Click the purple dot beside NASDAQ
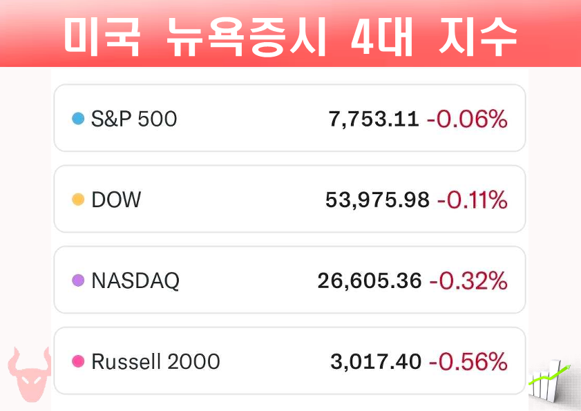This screenshot has height=411, width=581. [78, 280]
